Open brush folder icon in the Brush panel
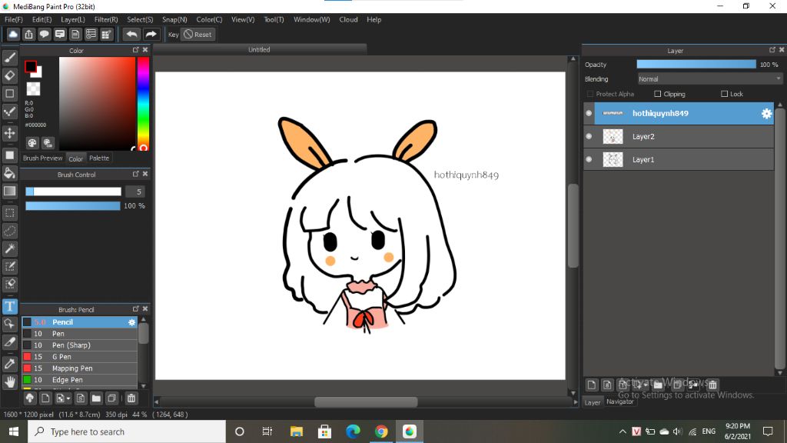This screenshot has height=443, width=787. (96, 398)
